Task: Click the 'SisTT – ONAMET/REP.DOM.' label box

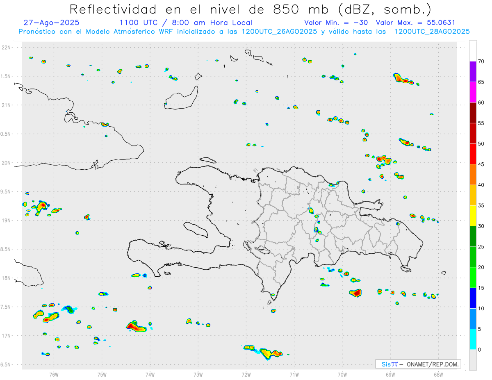Action: pos(418,364)
